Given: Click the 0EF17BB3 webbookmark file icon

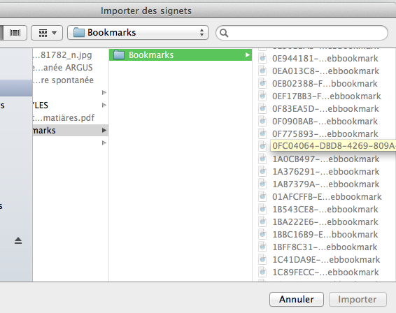Looking at the screenshot, I should 262,96.
